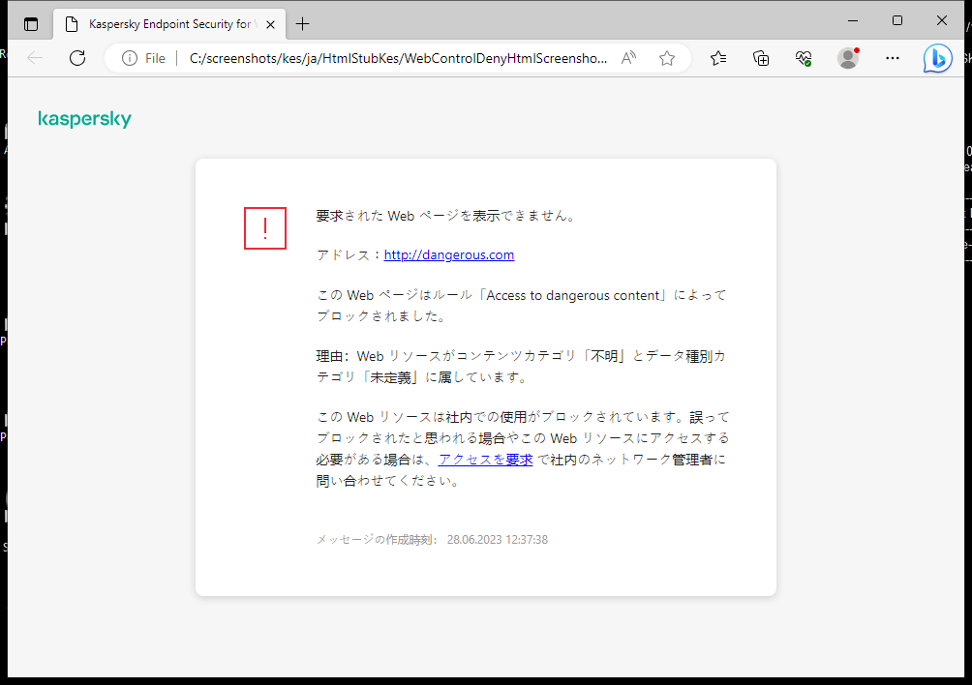Click the アクセスを要求 link

coord(484,460)
